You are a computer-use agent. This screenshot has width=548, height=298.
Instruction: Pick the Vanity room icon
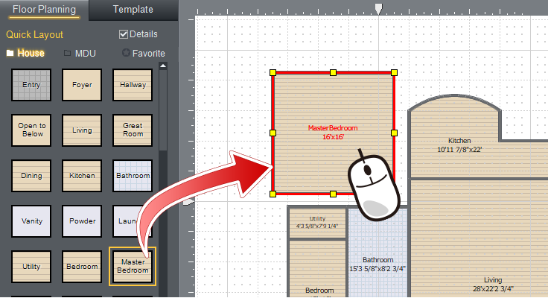(31, 221)
